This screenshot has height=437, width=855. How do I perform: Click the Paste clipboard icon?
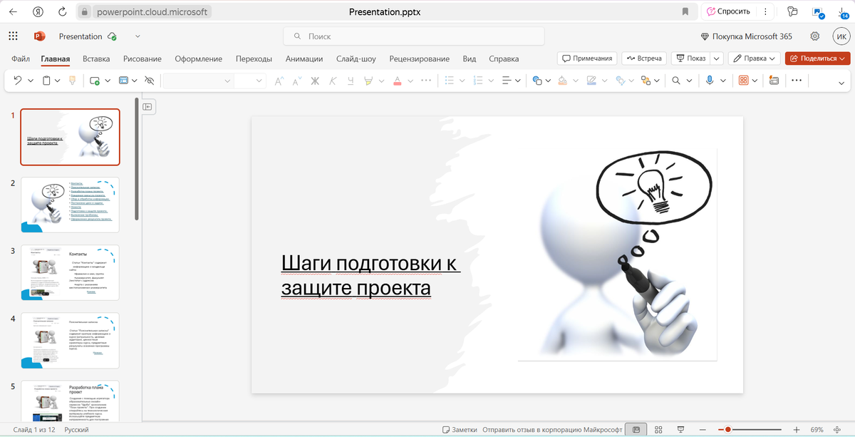[x=47, y=81]
